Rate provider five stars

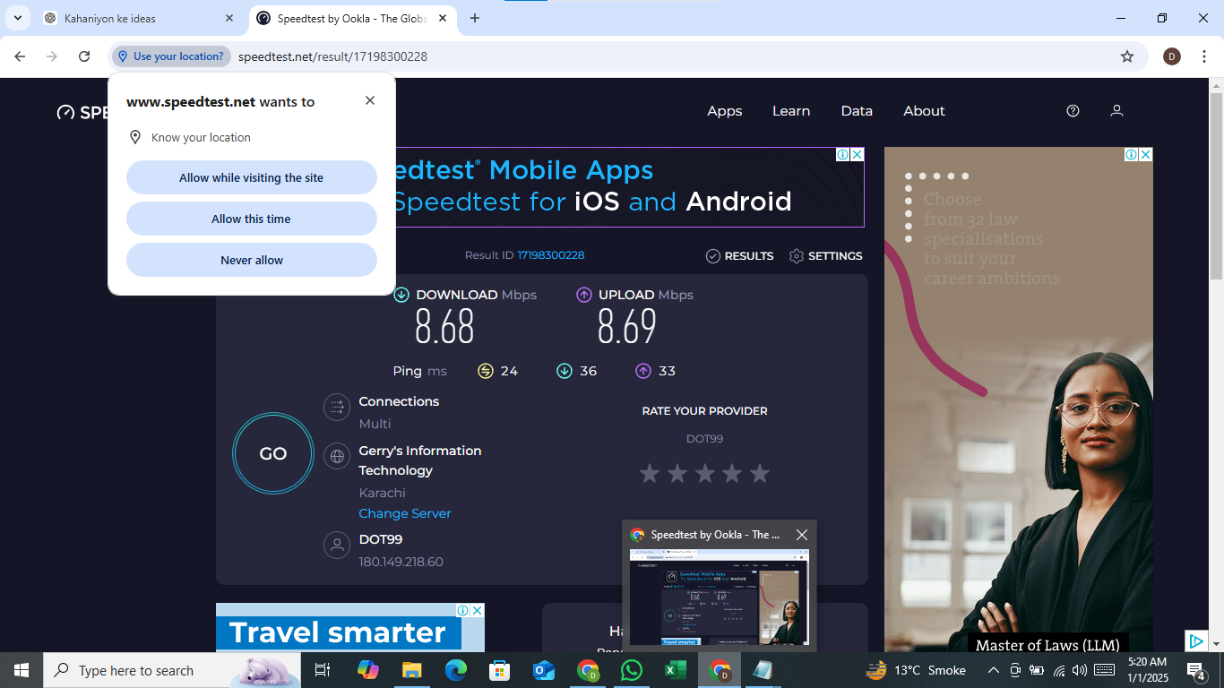point(760,473)
